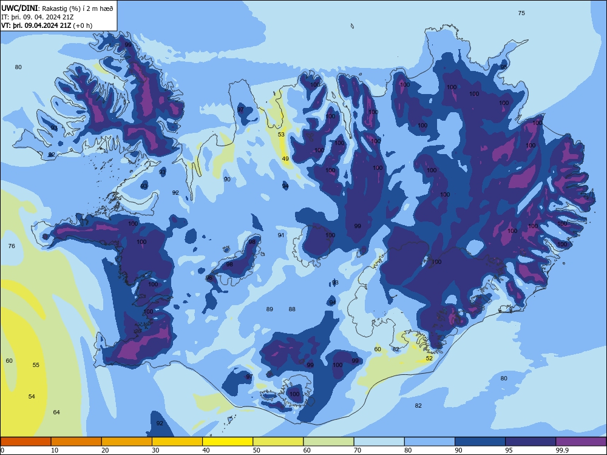Click the 'IT: þri. 09. 04. 2024 21Z' line

tap(38, 17)
